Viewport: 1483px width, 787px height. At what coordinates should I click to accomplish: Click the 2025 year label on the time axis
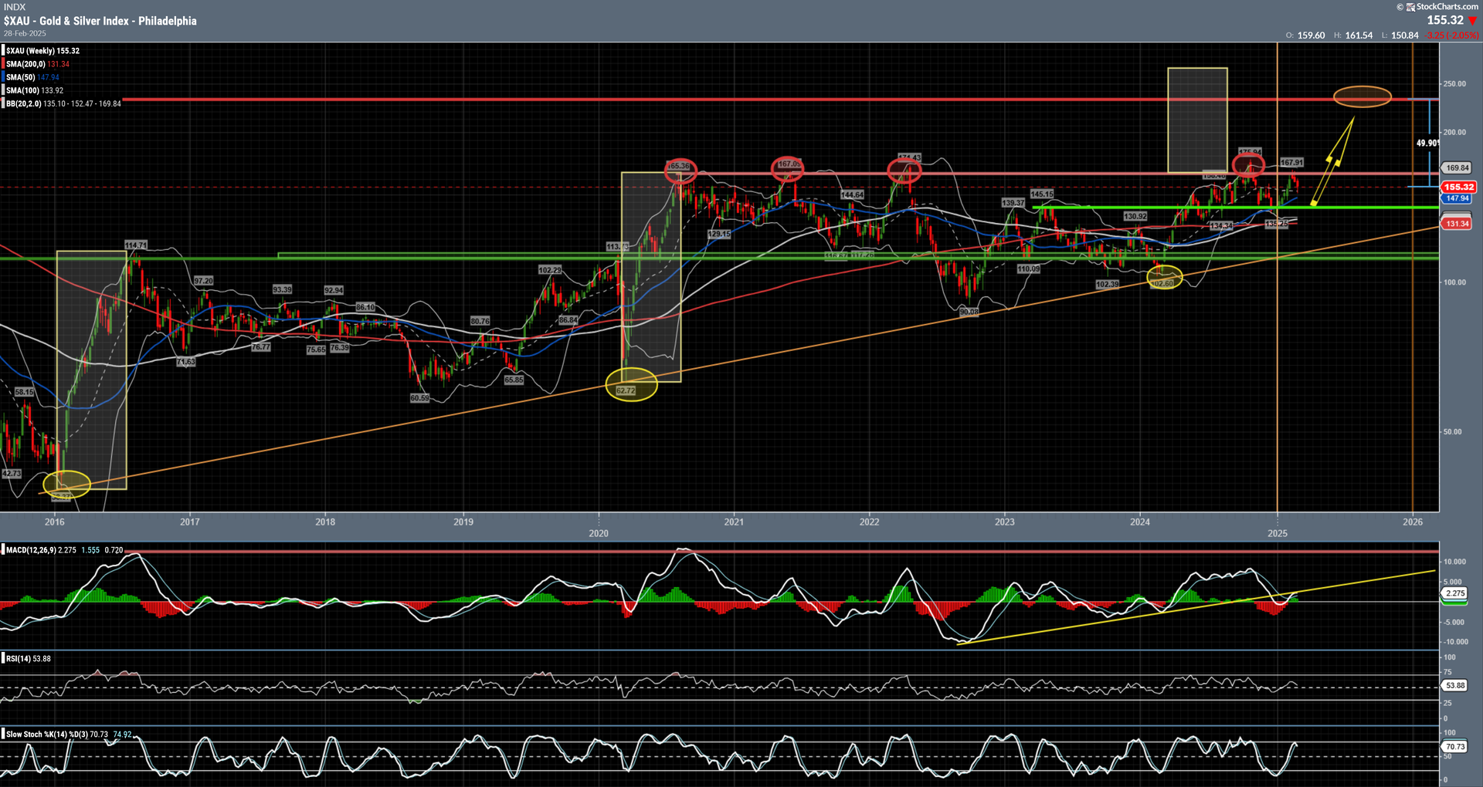point(1277,533)
